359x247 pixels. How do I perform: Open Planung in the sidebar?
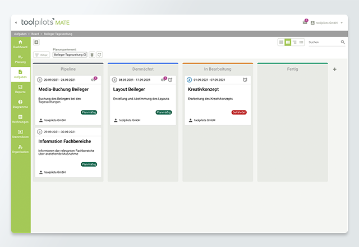tap(20, 58)
